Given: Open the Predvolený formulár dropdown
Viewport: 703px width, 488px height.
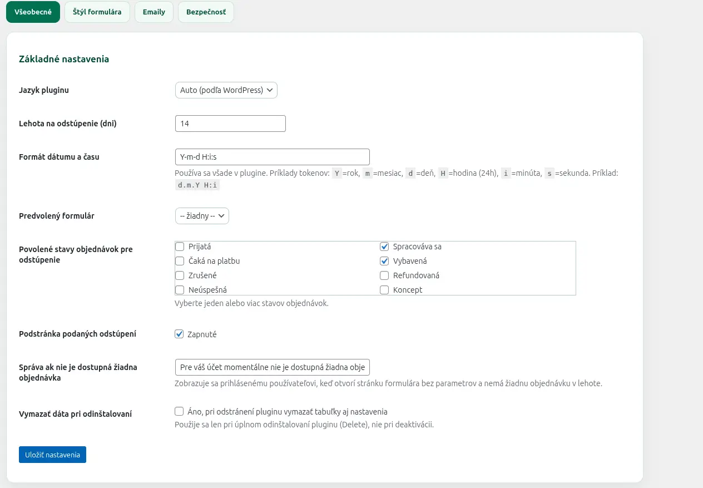Looking at the screenshot, I should pyautogui.click(x=202, y=216).
